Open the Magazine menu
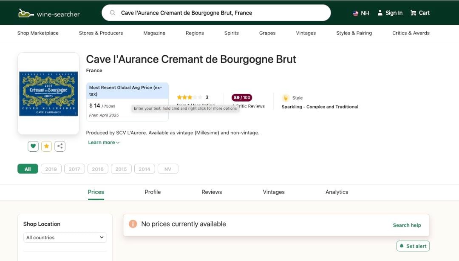 [154, 33]
